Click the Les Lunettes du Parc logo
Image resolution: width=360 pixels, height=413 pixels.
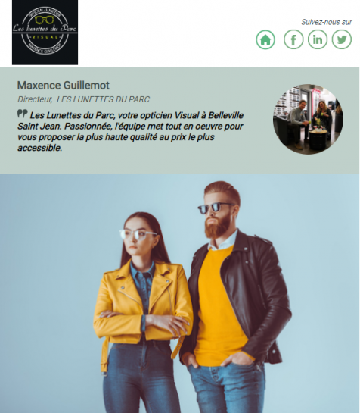[45, 32]
